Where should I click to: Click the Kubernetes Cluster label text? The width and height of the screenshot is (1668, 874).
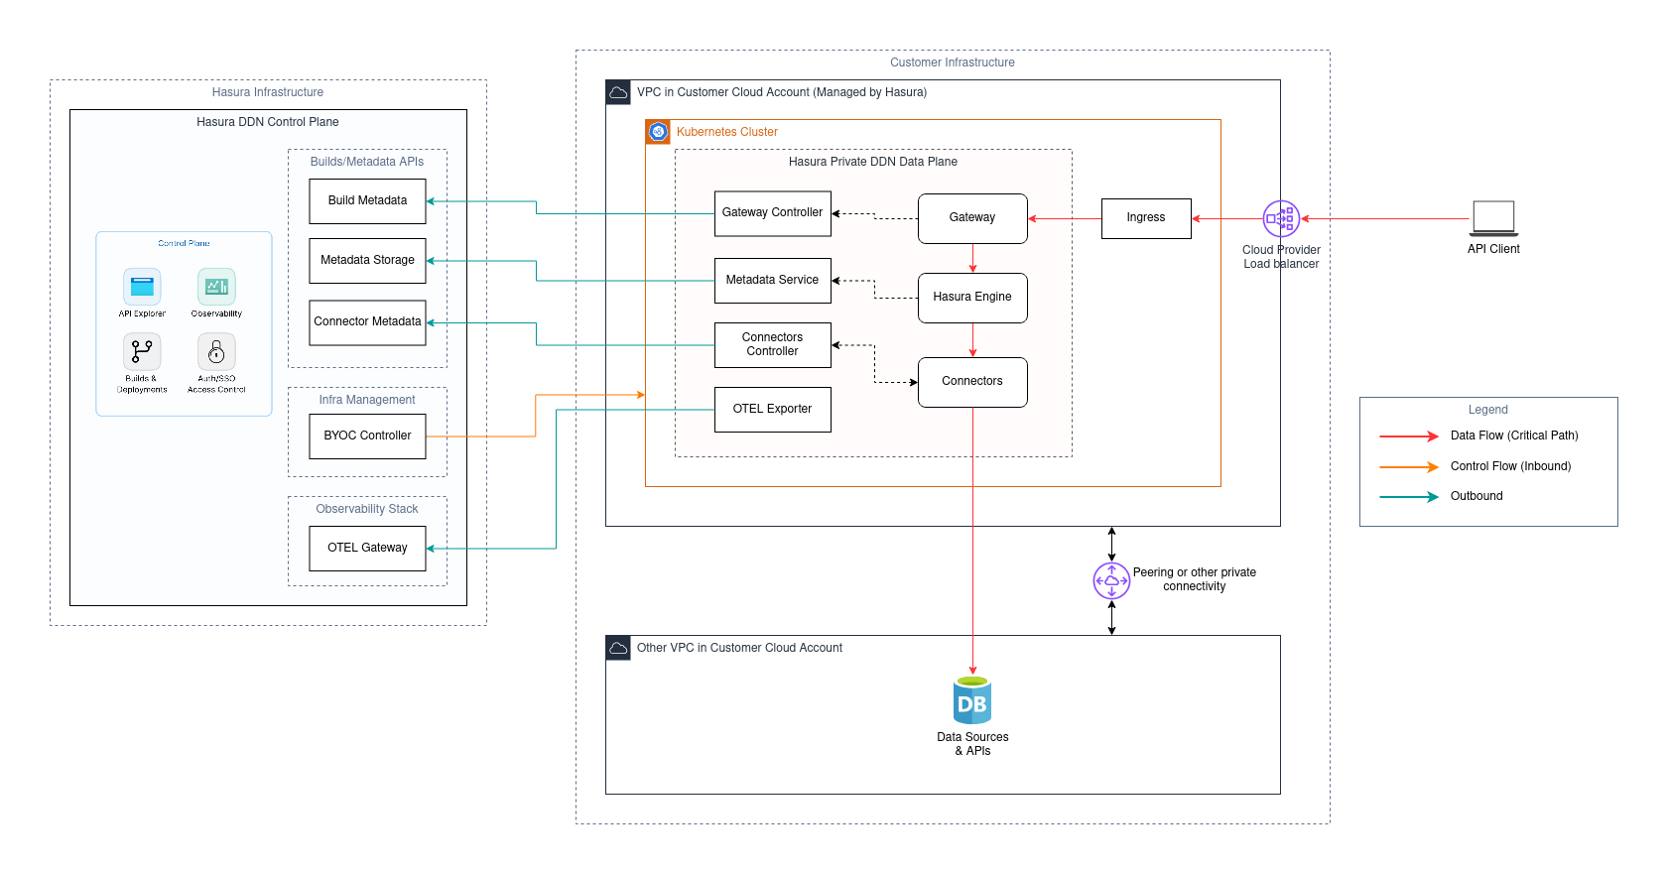click(x=727, y=132)
